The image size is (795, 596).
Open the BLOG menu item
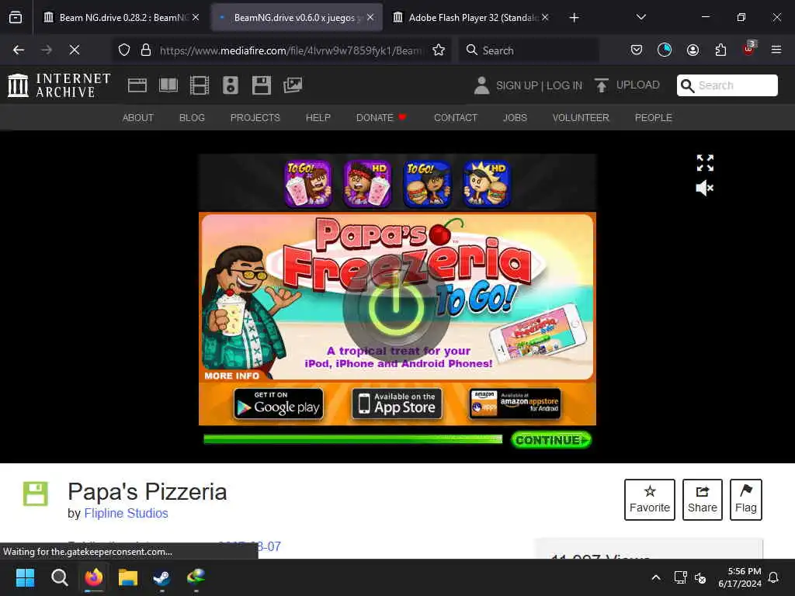coord(192,118)
